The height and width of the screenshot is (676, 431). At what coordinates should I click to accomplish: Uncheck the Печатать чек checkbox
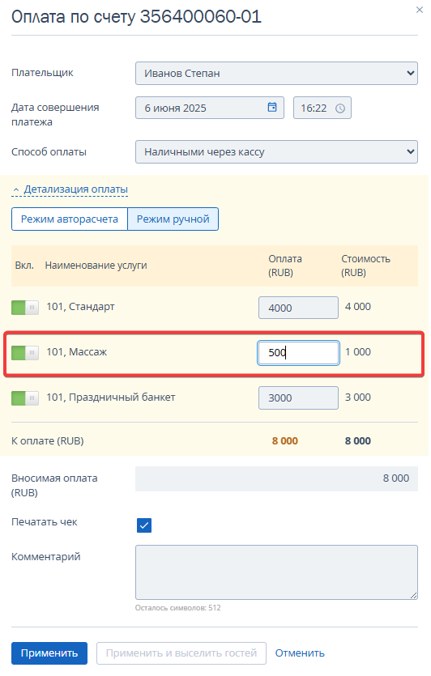pyautogui.click(x=144, y=525)
